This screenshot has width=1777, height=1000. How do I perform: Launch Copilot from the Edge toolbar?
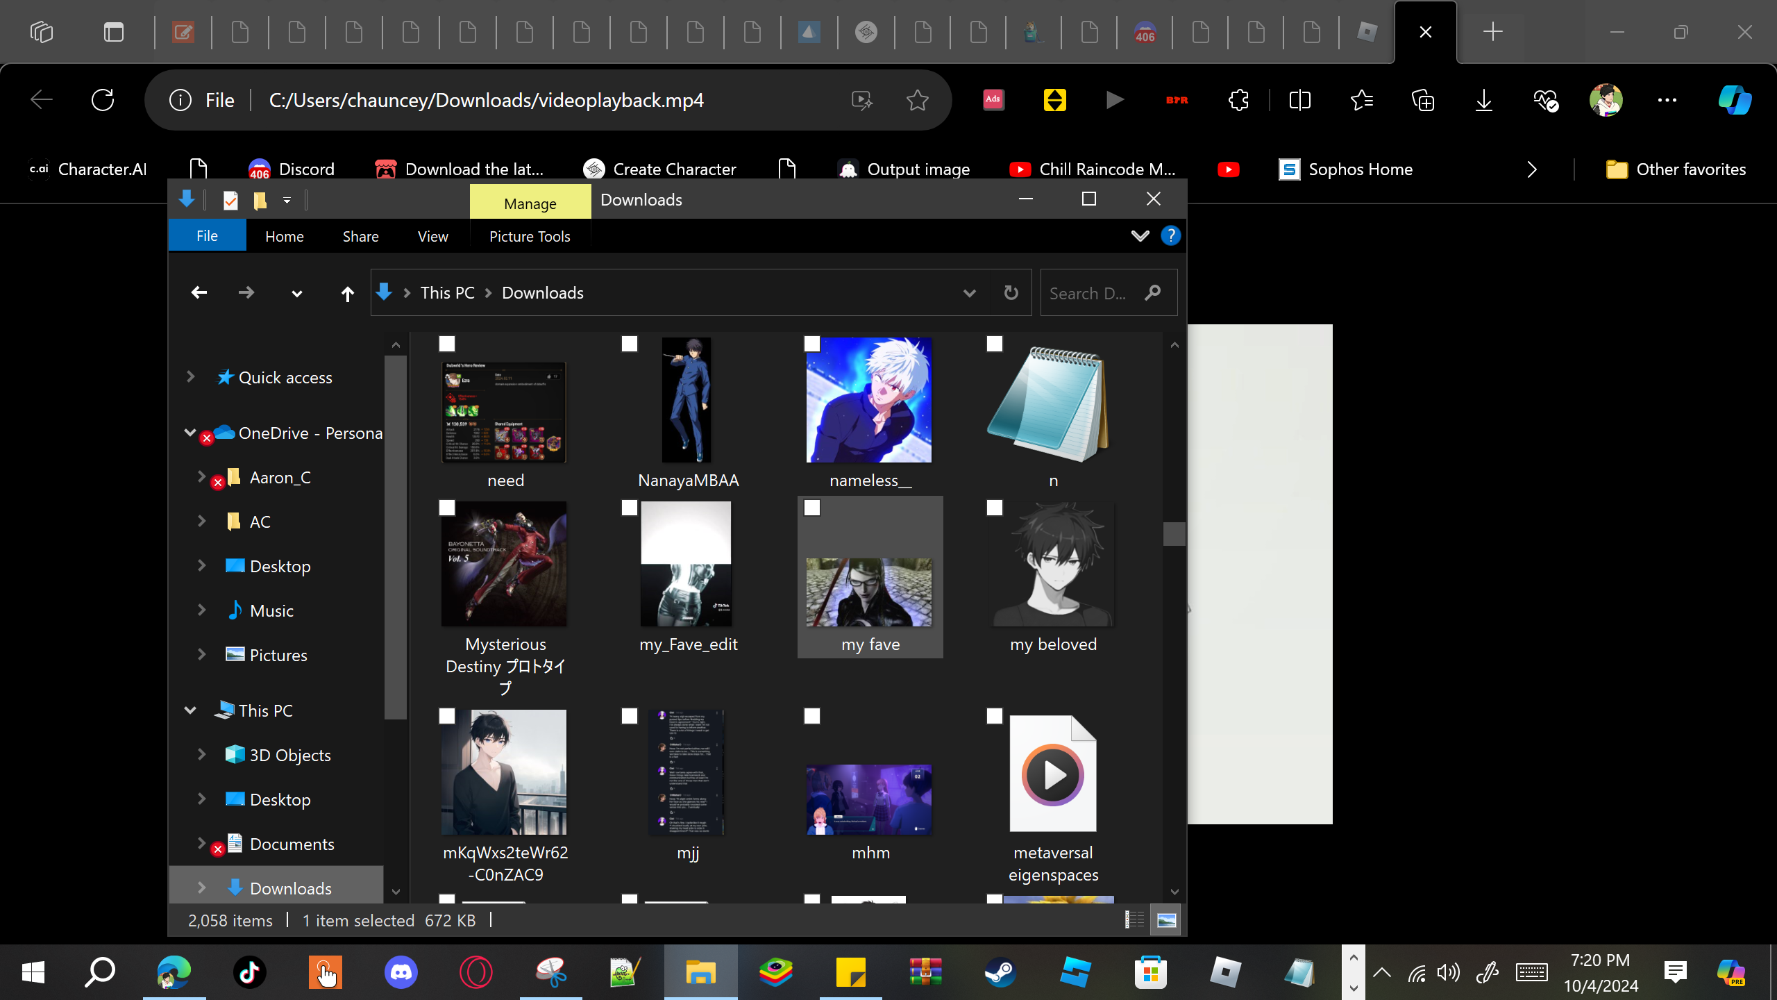click(x=1735, y=100)
